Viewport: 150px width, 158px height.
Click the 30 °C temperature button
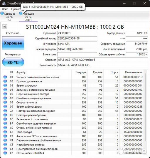point(13,62)
